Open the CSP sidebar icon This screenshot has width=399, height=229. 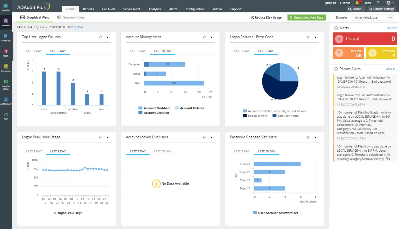coord(6,116)
